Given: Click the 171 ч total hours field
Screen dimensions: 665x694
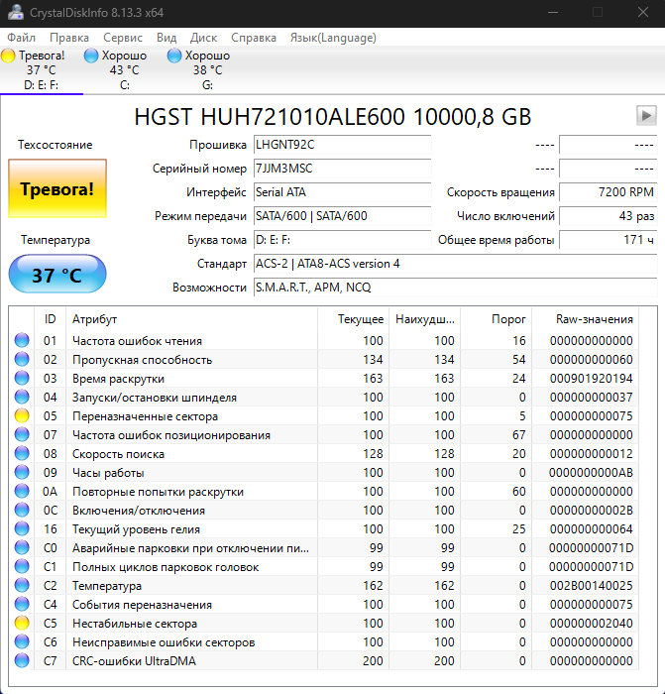Looking at the screenshot, I should (608, 240).
